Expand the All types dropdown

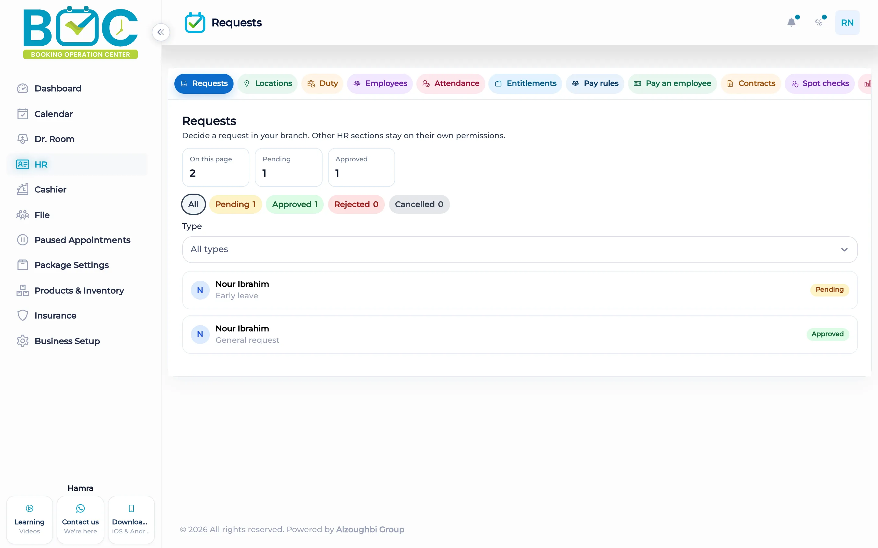[x=520, y=249]
